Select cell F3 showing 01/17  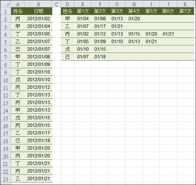coord(100,26)
